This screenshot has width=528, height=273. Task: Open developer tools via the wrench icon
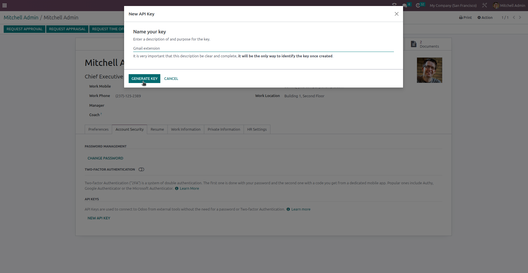(x=484, y=5)
